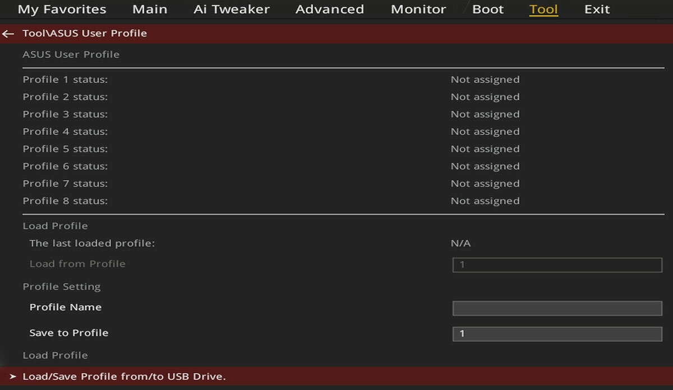Switch to the Main tab
The height and width of the screenshot is (390, 673).
[x=150, y=10]
